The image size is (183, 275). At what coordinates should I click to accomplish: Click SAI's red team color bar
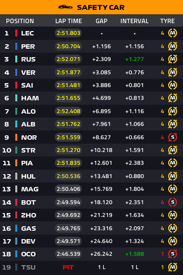[x=16, y=85]
